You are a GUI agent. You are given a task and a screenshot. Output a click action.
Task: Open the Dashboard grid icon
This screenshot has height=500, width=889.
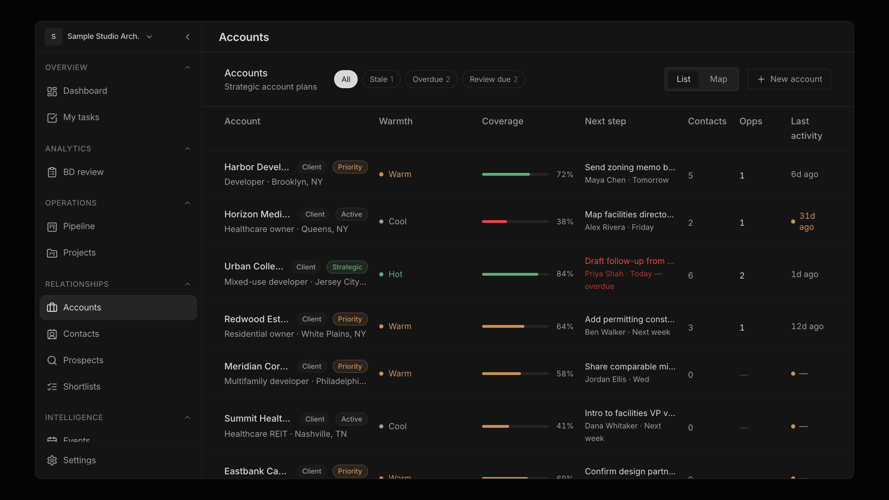[52, 91]
